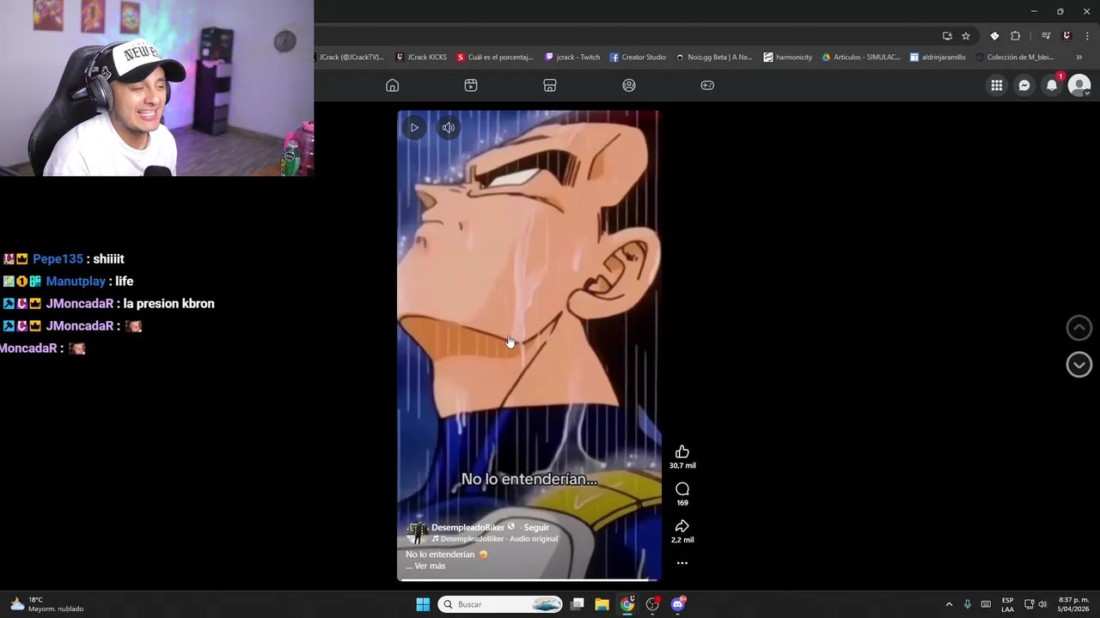Mute the reel audio speaker icon
The height and width of the screenshot is (618, 1100).
(449, 128)
